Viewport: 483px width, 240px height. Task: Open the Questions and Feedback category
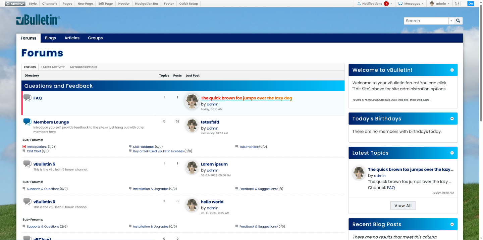coord(59,86)
